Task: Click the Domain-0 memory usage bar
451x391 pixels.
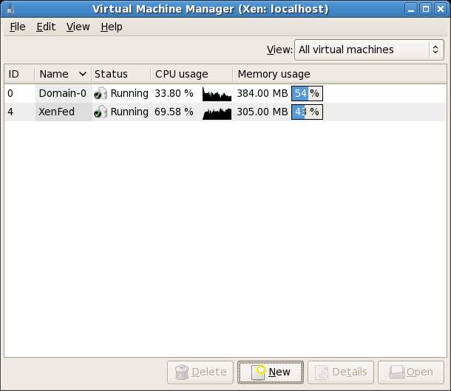Action: click(x=307, y=94)
